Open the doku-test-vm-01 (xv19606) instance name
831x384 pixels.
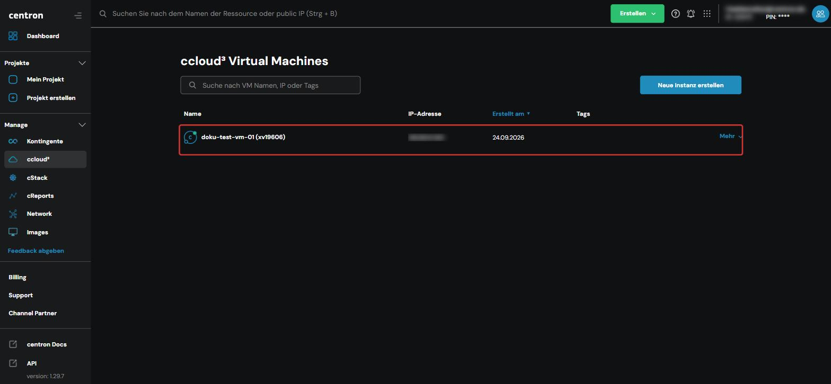[x=243, y=137]
